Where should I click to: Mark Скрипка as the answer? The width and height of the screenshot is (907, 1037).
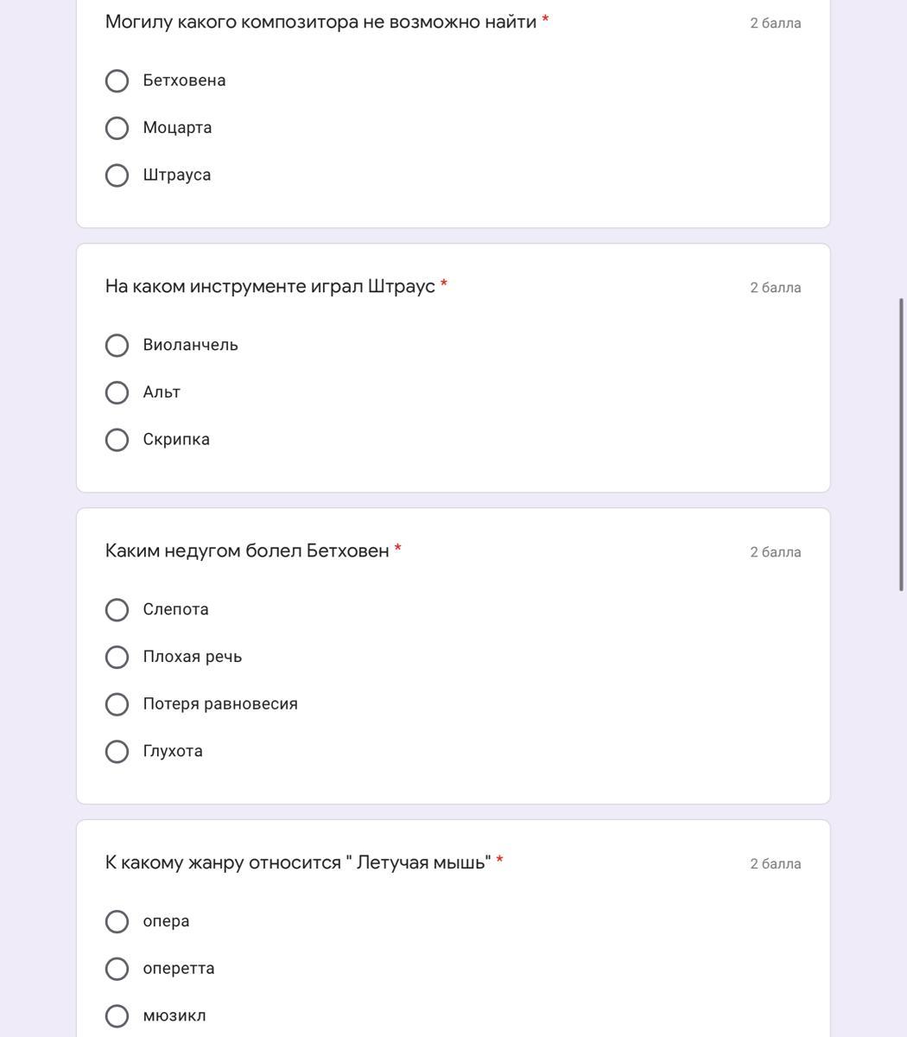(117, 440)
